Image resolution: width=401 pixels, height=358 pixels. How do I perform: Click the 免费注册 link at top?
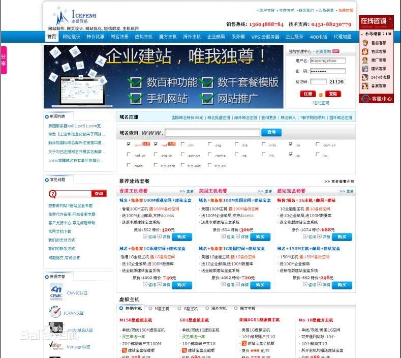coord(346,11)
